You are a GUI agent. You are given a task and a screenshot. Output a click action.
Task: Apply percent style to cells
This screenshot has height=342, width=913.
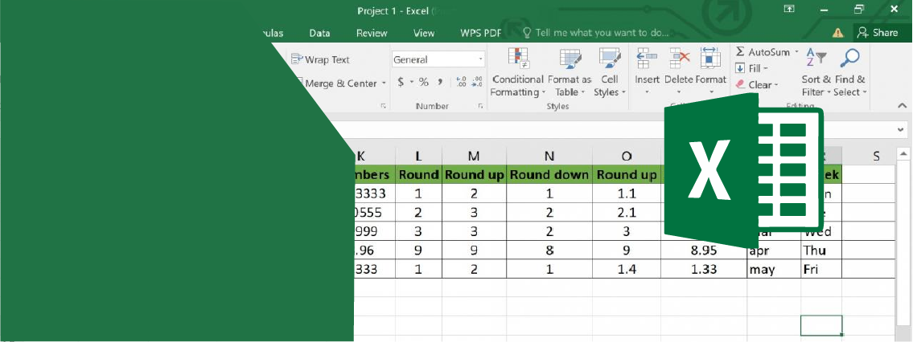click(x=423, y=82)
